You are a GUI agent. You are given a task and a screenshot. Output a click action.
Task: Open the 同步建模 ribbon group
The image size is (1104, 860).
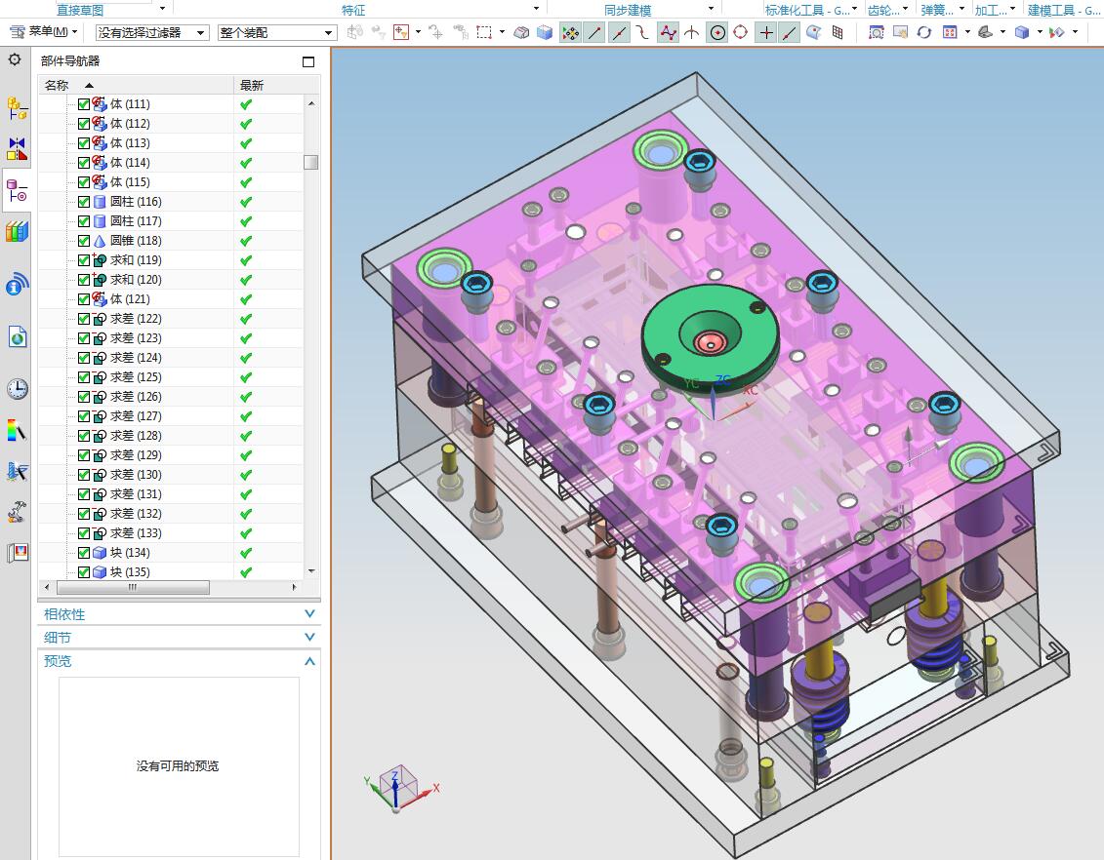(x=628, y=10)
